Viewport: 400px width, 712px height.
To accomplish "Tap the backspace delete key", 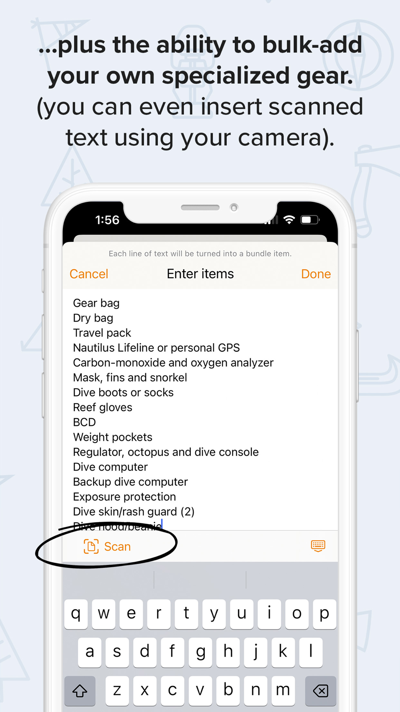I will (x=320, y=691).
